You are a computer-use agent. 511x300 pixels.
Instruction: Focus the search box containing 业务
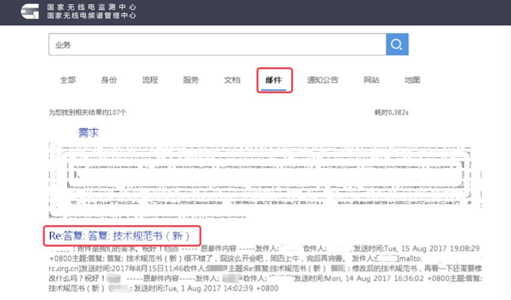(x=217, y=45)
